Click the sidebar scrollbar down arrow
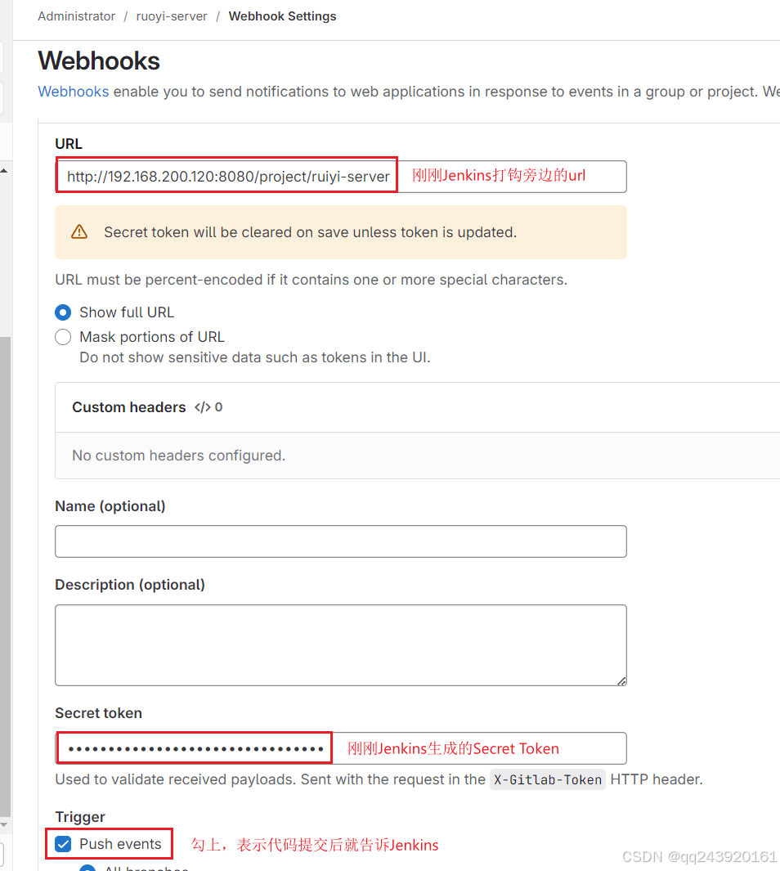 click(x=4, y=824)
